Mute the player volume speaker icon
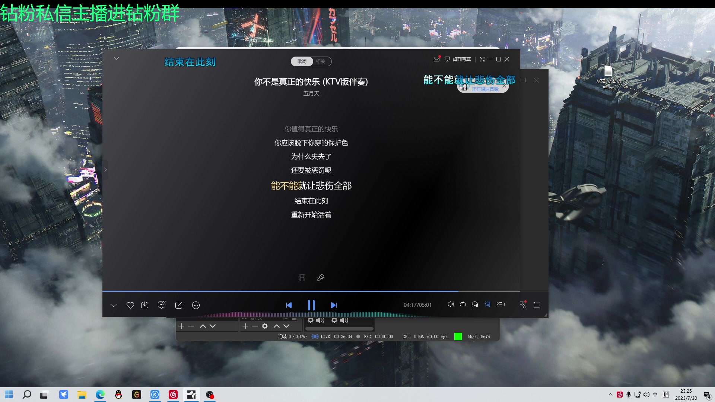This screenshot has width=715, height=402. point(451,304)
